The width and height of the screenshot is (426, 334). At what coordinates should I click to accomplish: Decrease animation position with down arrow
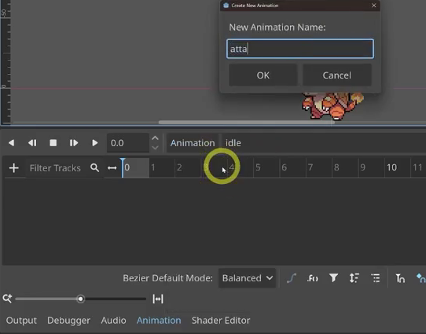[155, 148]
